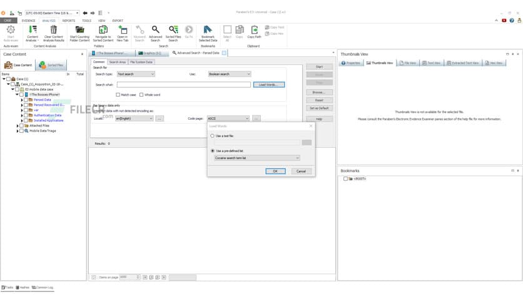Select the 'Use a text file' radio button
The height and width of the screenshot is (302, 523).
coord(213,136)
